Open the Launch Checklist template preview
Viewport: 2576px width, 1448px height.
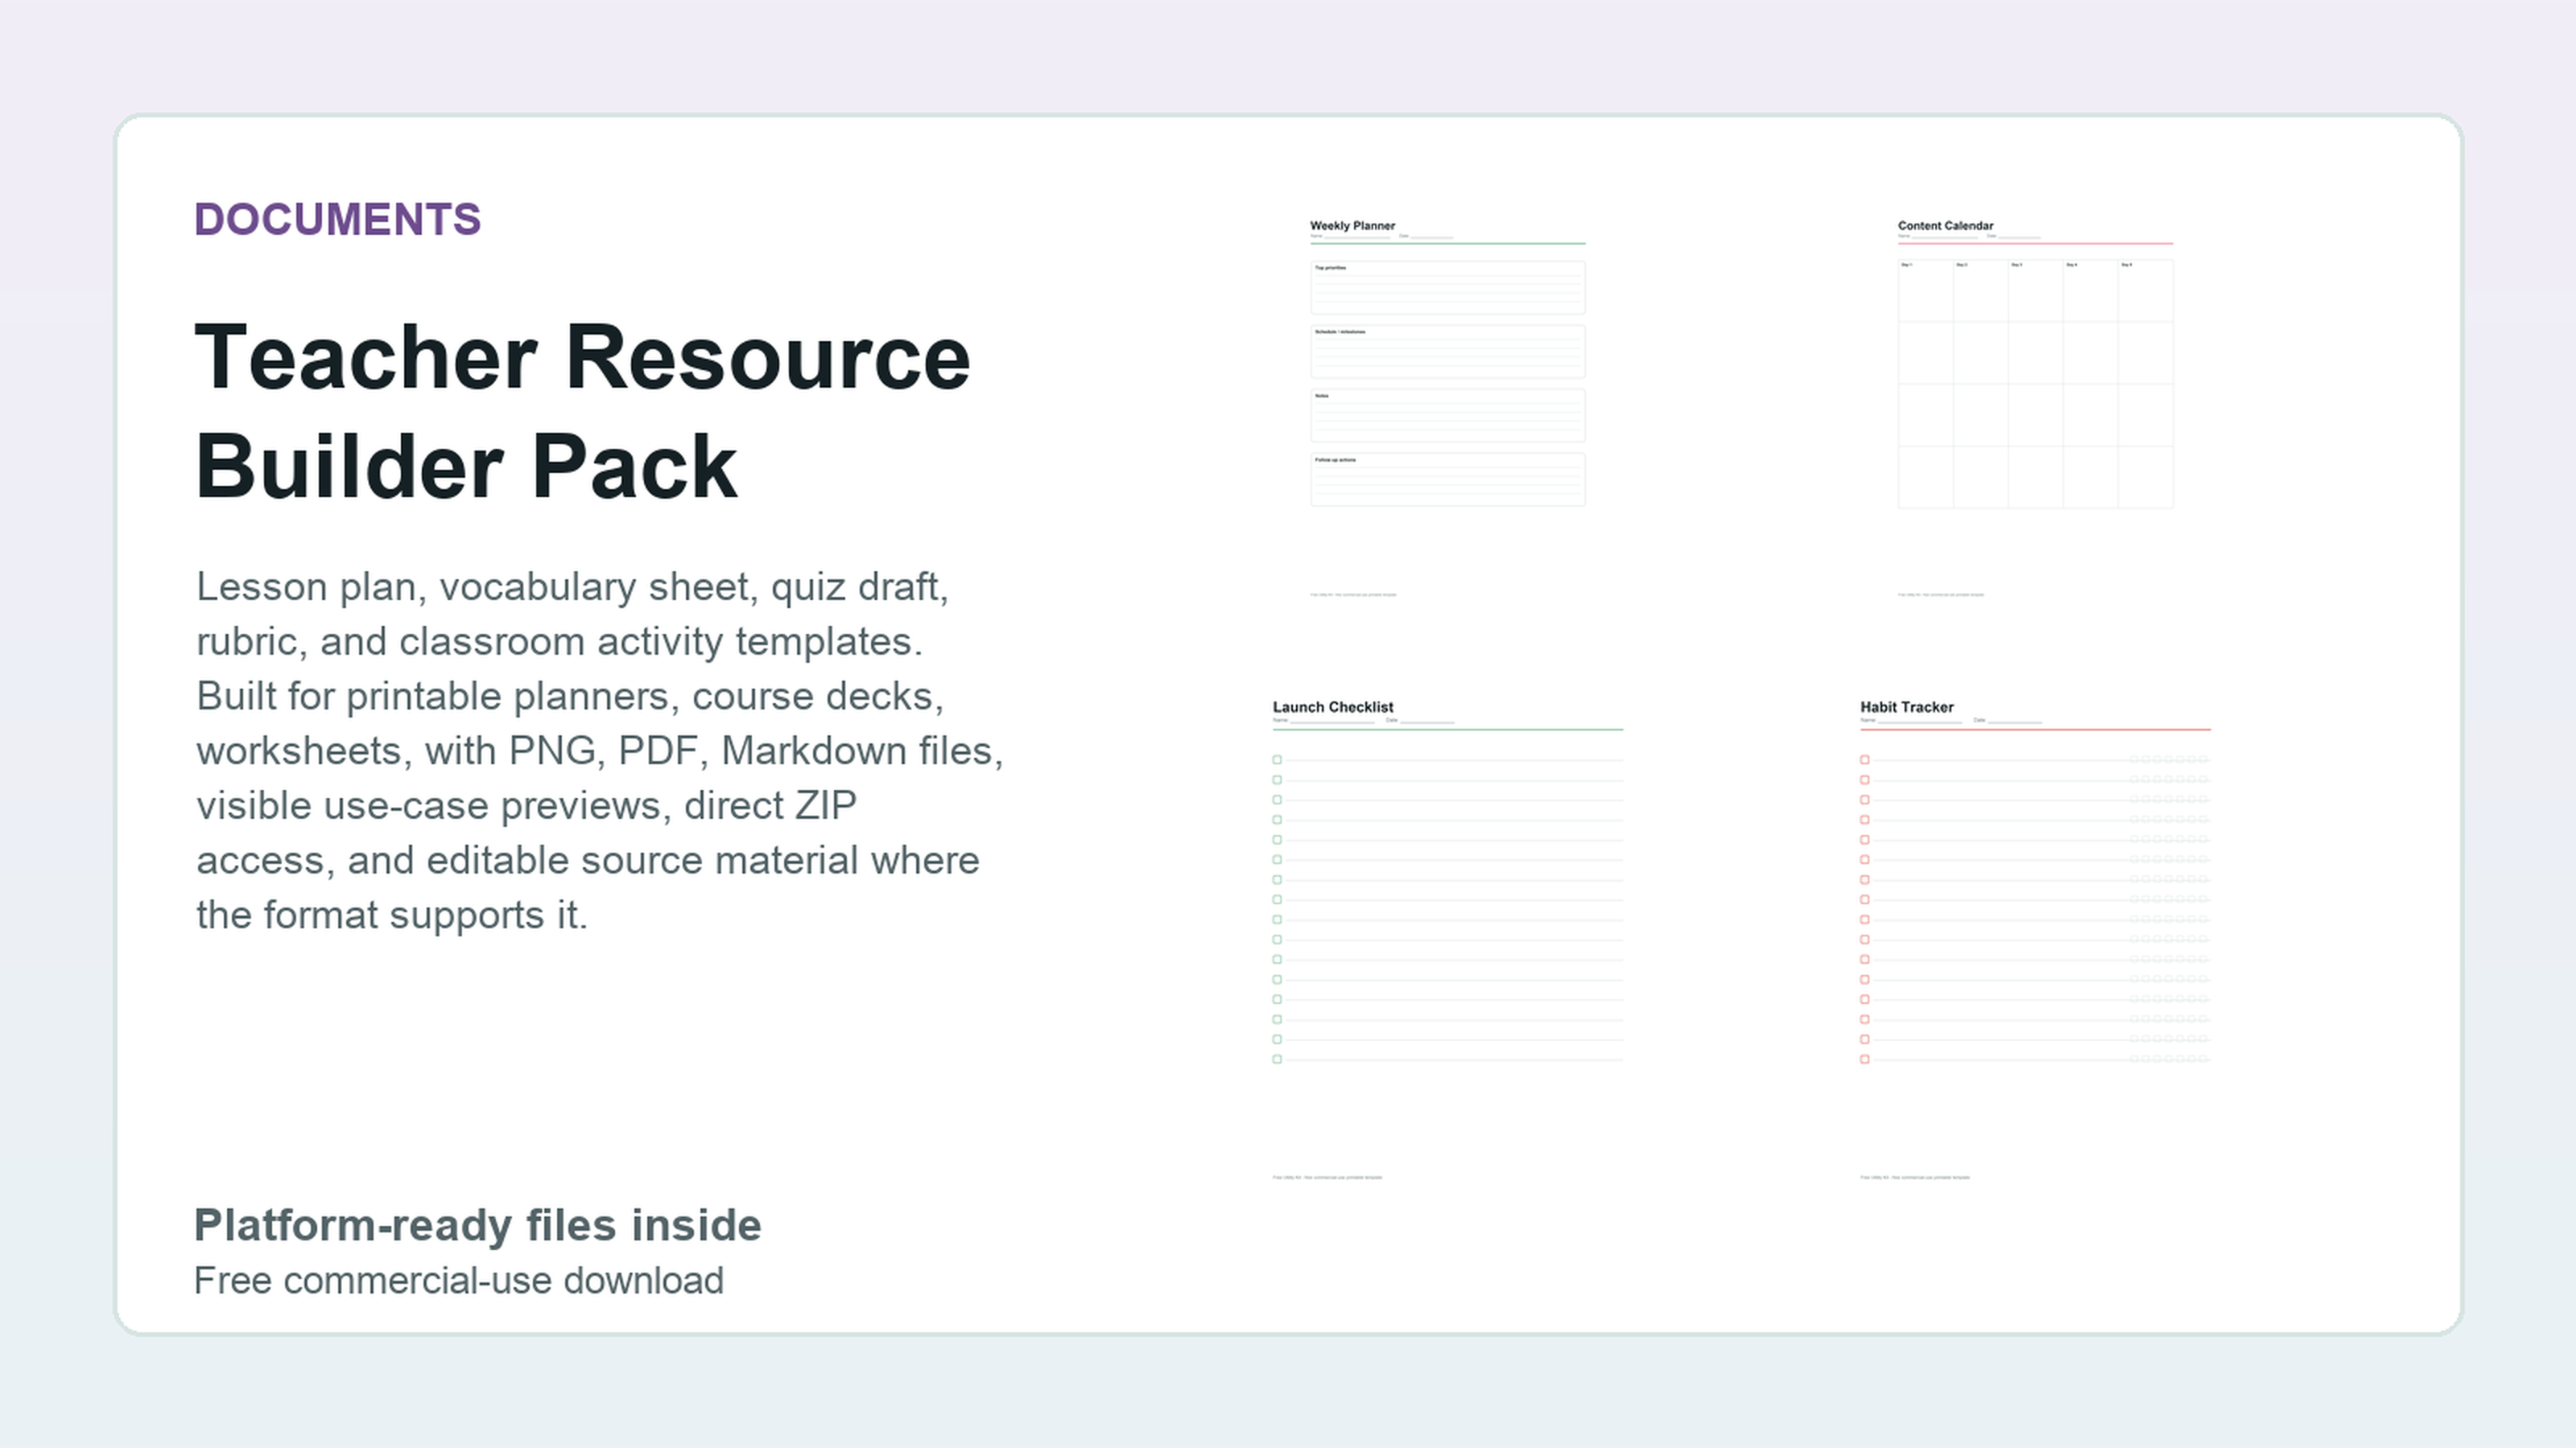point(1447,940)
